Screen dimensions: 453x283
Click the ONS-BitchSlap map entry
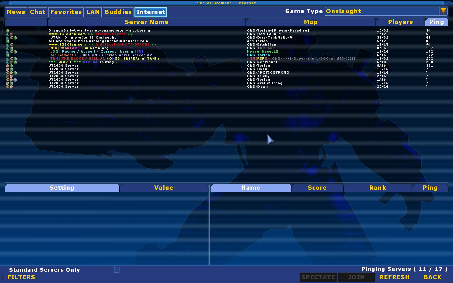262,44
